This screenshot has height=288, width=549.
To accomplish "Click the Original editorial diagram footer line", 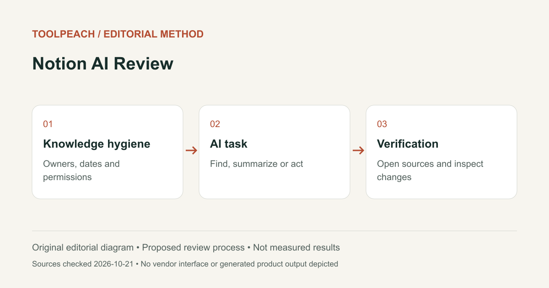I will click(x=186, y=248).
